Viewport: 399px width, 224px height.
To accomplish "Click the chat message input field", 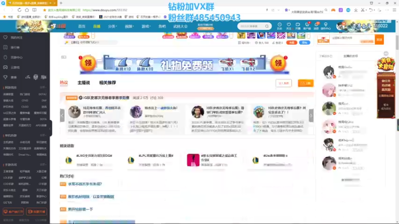I will point(352,40).
